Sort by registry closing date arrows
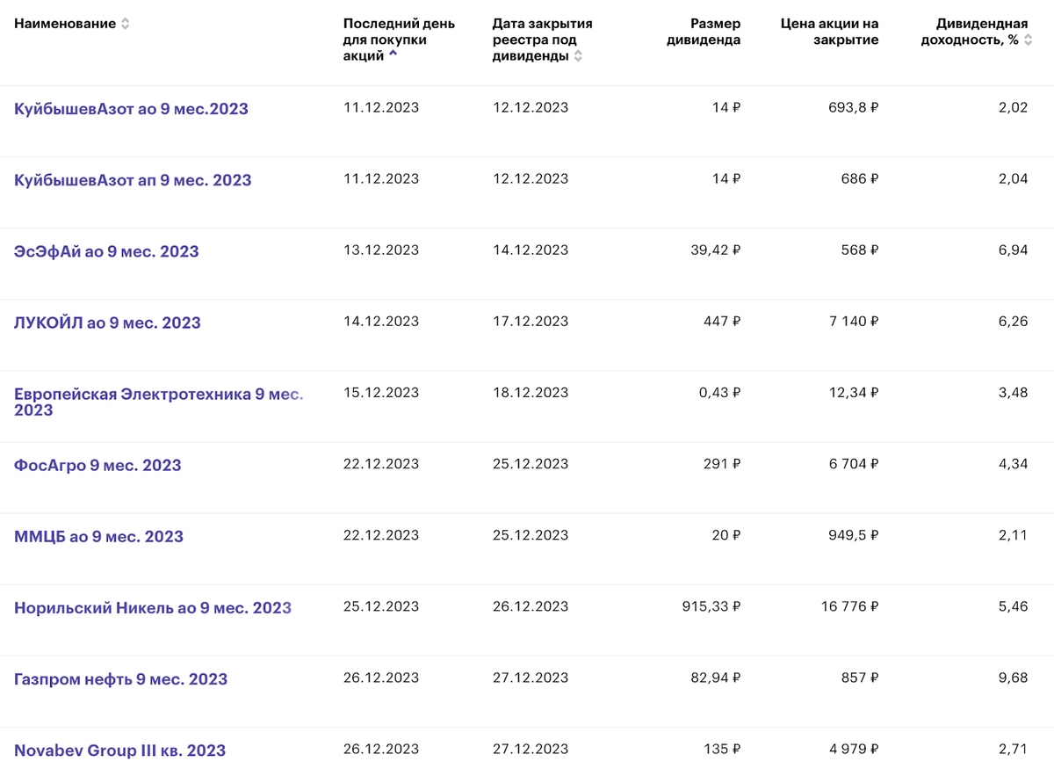This screenshot has width=1054, height=783. pos(578,56)
